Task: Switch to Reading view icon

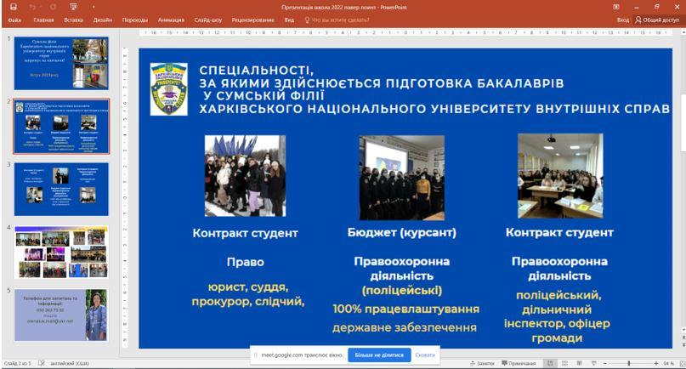Action: [x=579, y=363]
